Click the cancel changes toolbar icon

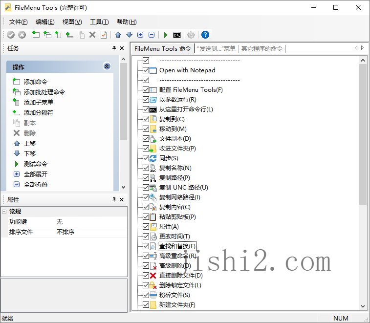point(22,35)
